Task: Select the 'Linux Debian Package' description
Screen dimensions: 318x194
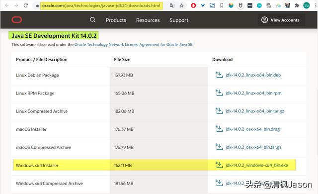Action: coord(37,75)
